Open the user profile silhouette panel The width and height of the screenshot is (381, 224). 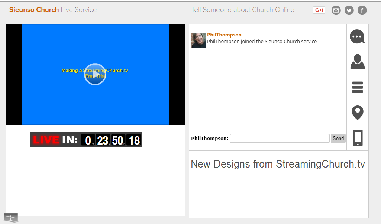point(357,62)
